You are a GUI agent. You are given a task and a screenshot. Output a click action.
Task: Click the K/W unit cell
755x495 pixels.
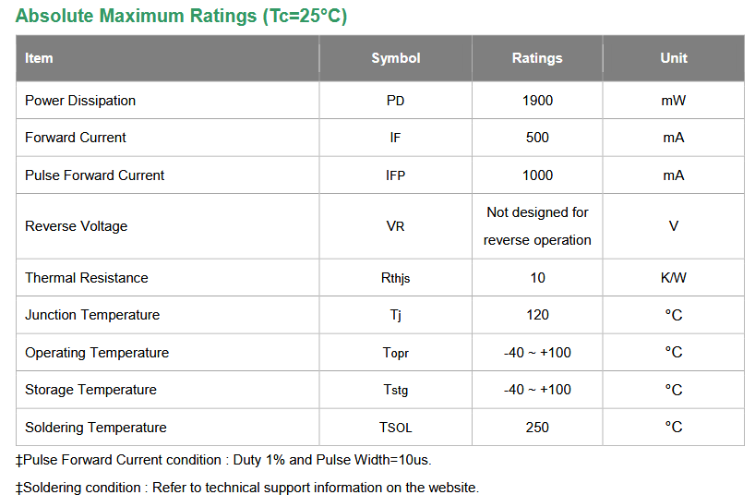(x=674, y=278)
